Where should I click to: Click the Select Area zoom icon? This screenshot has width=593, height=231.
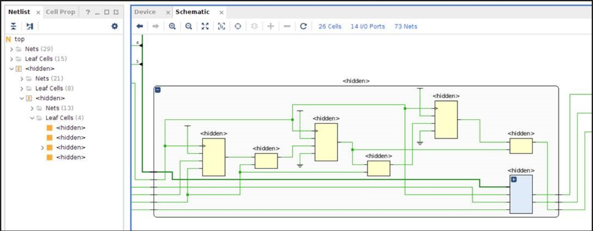tap(222, 26)
